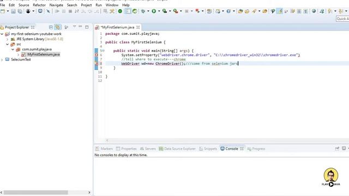349x196 pixels.
Task: Open the Next Annotation dropdown arrow
Action: [x=335, y=11]
